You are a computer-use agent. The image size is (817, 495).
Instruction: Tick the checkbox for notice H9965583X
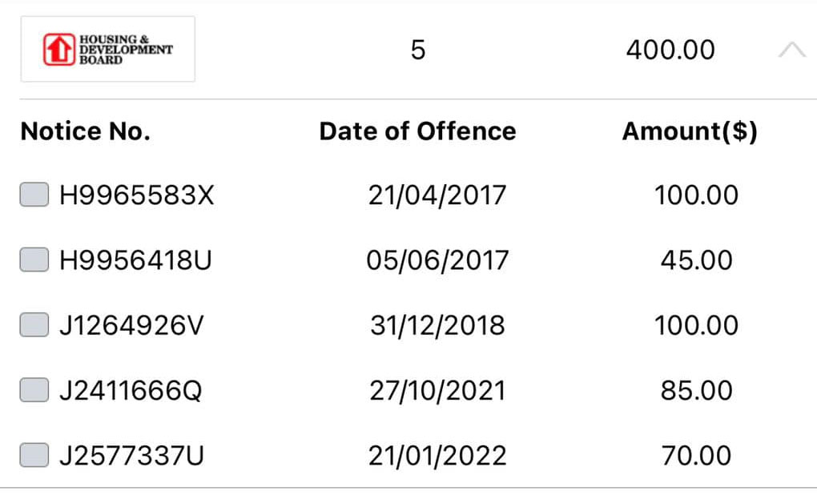[x=34, y=195]
